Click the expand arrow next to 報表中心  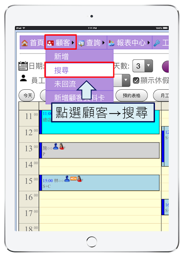tap(148, 43)
